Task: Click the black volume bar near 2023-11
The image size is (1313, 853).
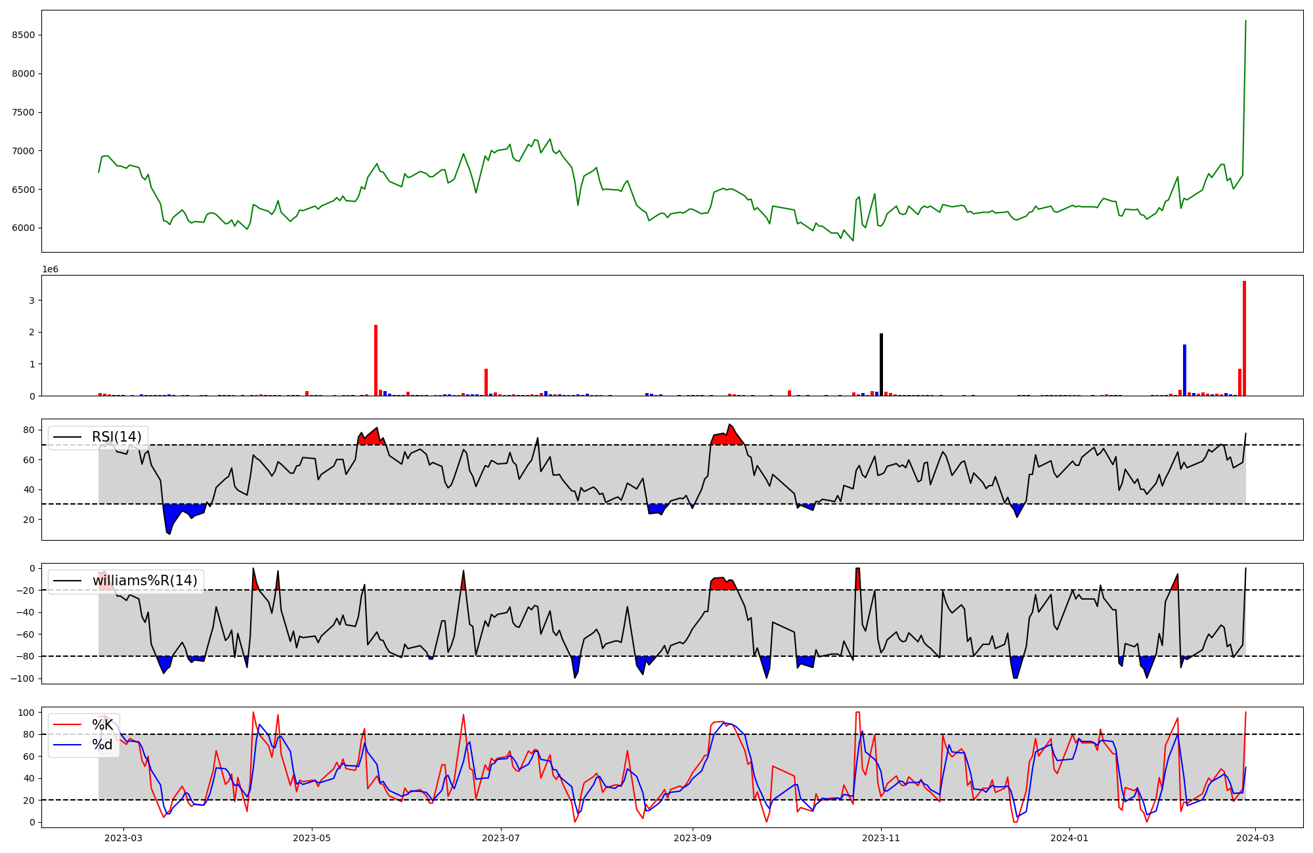Action: (881, 365)
